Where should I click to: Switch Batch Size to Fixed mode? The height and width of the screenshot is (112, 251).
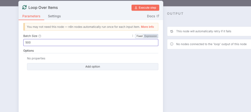point(139,36)
